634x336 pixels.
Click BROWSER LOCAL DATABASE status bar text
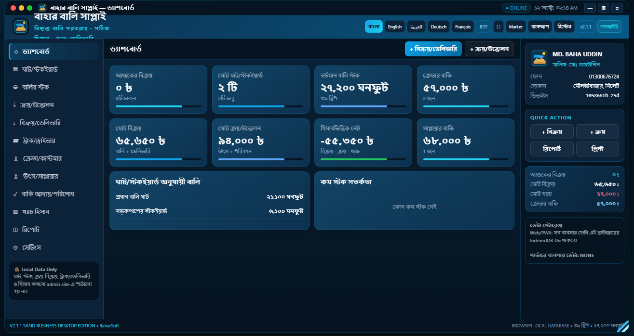pyautogui.click(x=540, y=326)
